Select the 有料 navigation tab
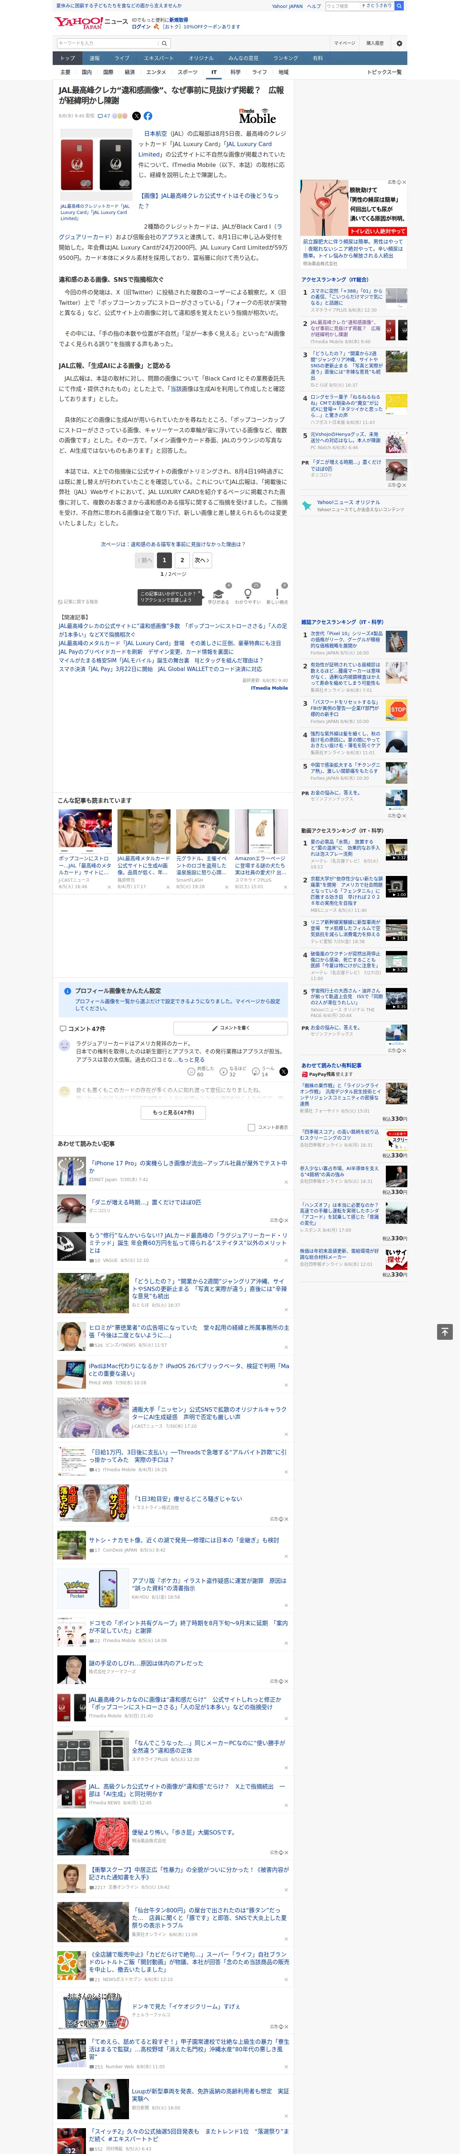The height and width of the screenshot is (2154, 460). [x=317, y=59]
